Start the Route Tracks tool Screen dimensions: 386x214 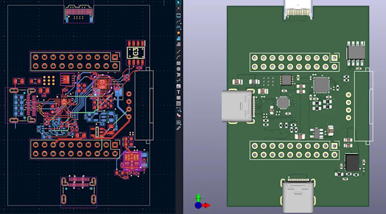coord(178,21)
